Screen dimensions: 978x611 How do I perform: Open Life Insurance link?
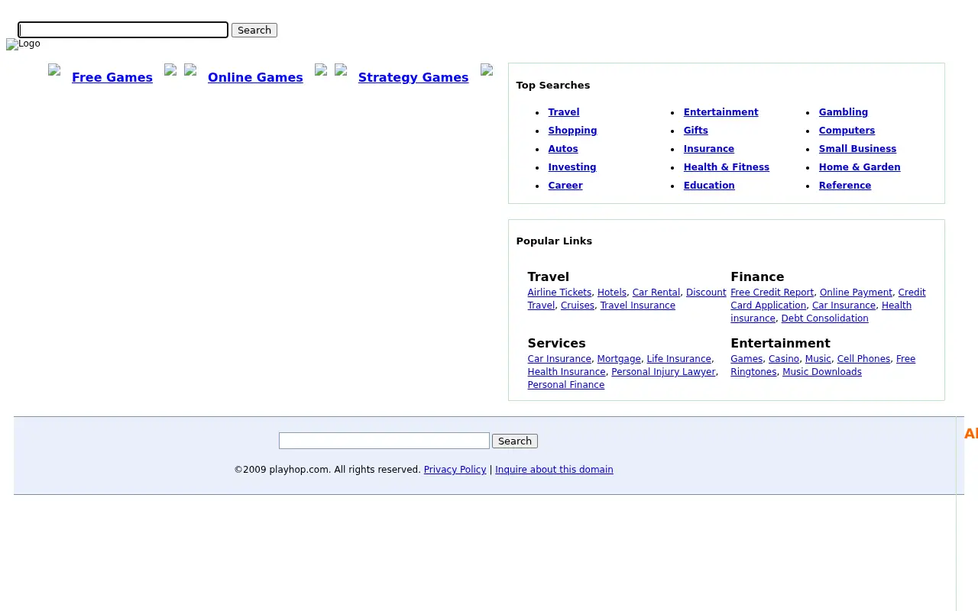pos(679,359)
